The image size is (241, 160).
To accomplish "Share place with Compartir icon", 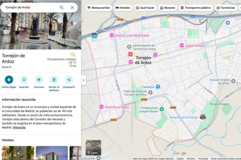I will click(x=69, y=80).
